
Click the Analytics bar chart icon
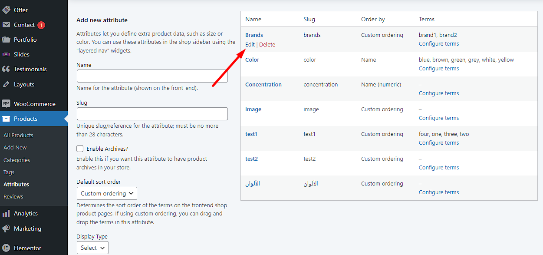pos(6,213)
